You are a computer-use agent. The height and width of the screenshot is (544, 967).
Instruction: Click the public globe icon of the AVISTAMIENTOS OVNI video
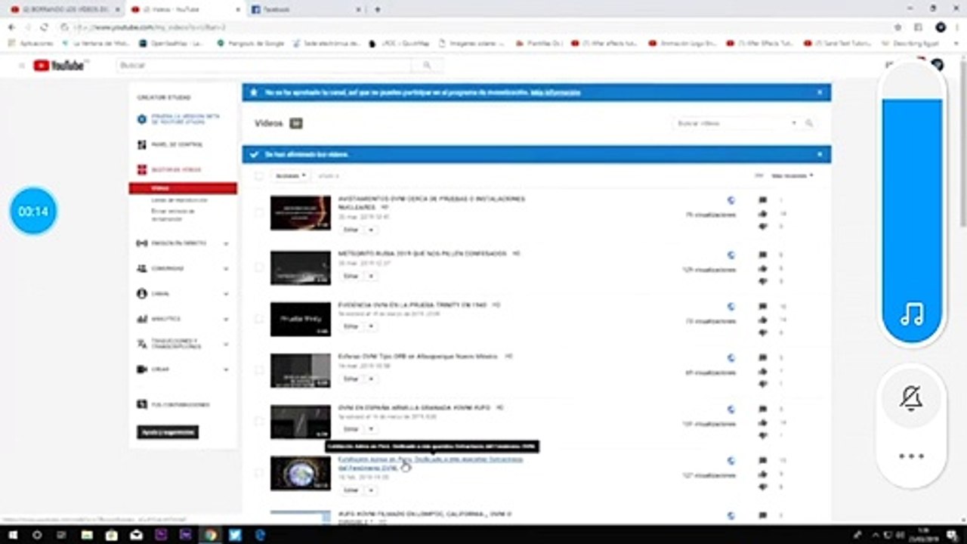click(731, 200)
